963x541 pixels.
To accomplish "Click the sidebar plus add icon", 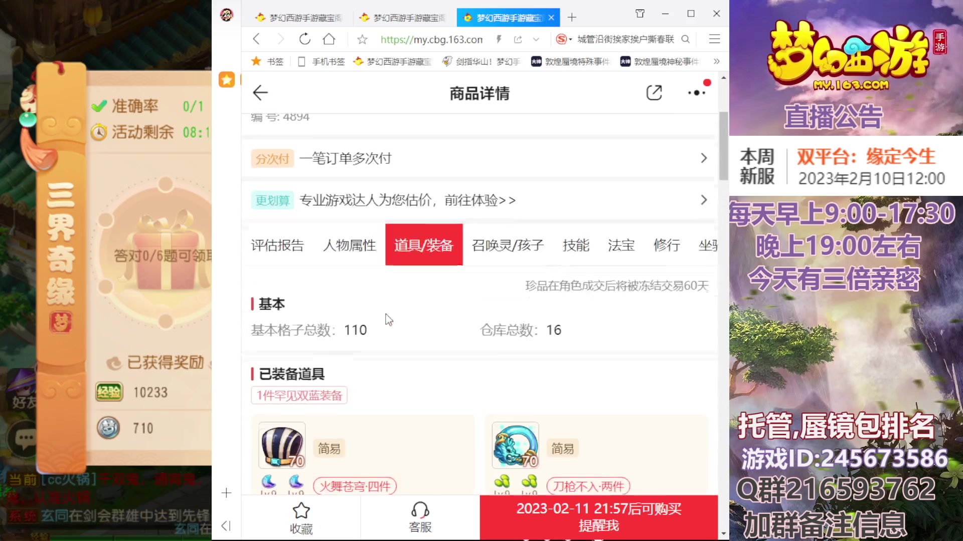I will (226, 493).
